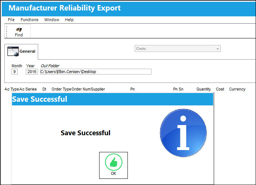
Task: Click the Ac Series column header
Action: click(x=28, y=89)
